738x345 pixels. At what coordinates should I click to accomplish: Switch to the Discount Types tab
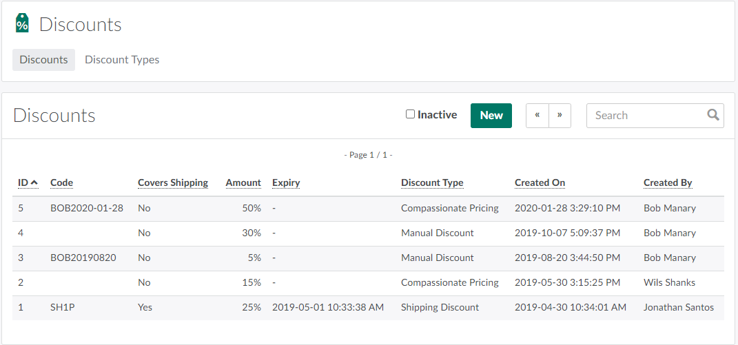coord(122,60)
